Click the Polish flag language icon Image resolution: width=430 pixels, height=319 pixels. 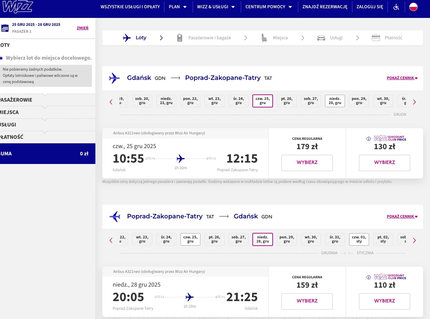[x=413, y=7]
